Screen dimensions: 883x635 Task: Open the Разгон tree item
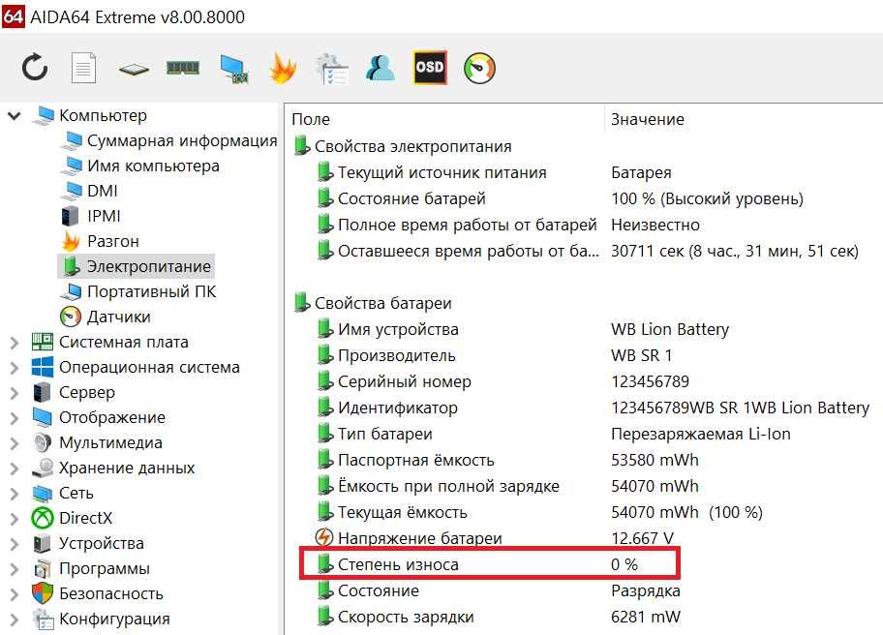point(100,241)
